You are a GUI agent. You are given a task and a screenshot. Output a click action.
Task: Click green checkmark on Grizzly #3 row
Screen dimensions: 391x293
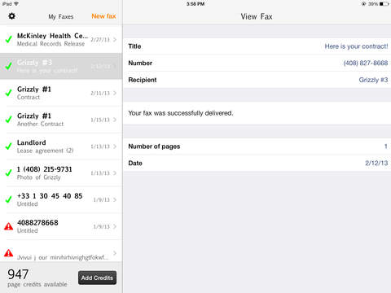[9, 66]
